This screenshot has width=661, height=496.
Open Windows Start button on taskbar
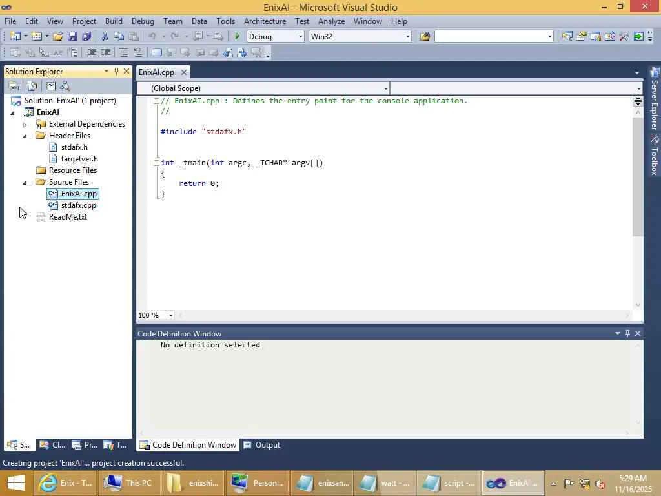click(x=16, y=483)
